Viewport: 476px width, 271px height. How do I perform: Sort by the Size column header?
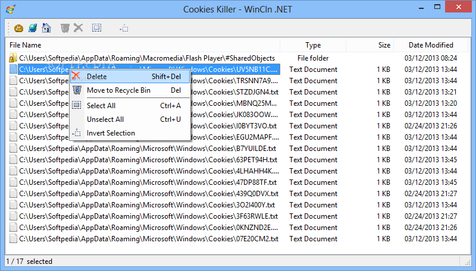point(369,45)
